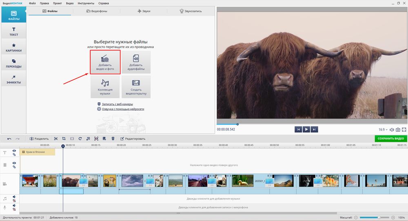Click the green Сохранить видео button
The height and width of the screenshot is (221, 408).
[x=390, y=139]
